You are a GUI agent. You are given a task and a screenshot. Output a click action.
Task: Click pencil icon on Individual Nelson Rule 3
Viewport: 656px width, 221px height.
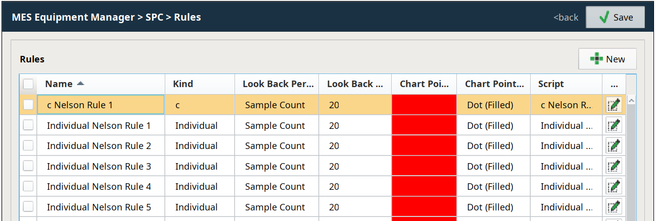614,166
